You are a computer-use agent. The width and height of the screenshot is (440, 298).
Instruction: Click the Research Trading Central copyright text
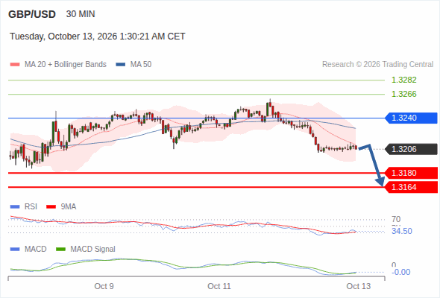click(377, 65)
